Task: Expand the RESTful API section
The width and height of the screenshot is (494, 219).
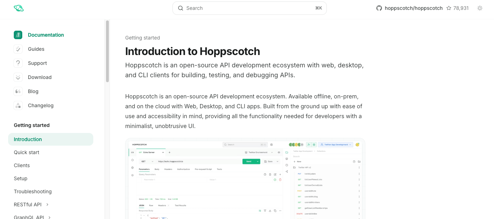Action: click(48, 205)
